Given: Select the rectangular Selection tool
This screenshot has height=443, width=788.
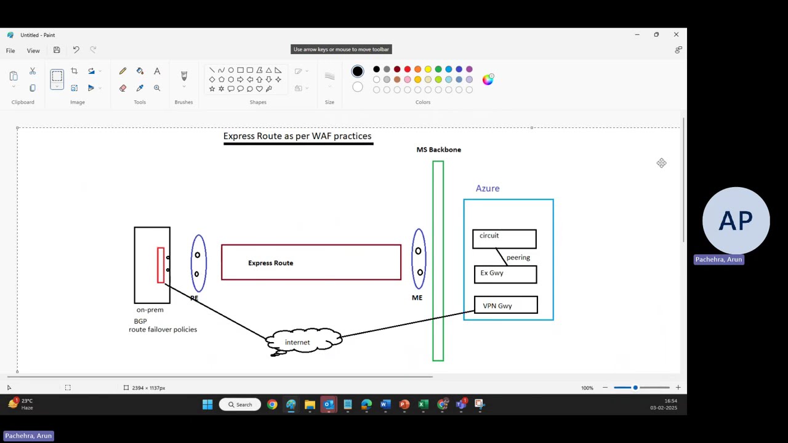Looking at the screenshot, I should [x=57, y=76].
